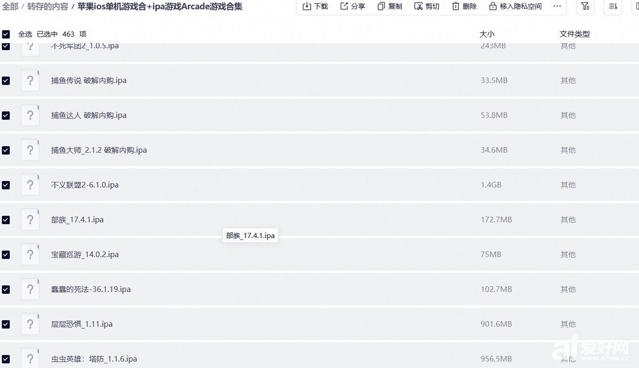Uncheck the 捕鱼大师_2.1.2 checkbox
639x368 pixels.
pyautogui.click(x=6, y=150)
